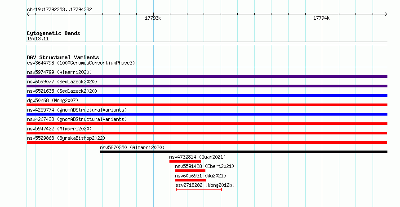Screen dimensions: 400x207
Task: Click the ruler's right arrow end
Action: point(386,14)
